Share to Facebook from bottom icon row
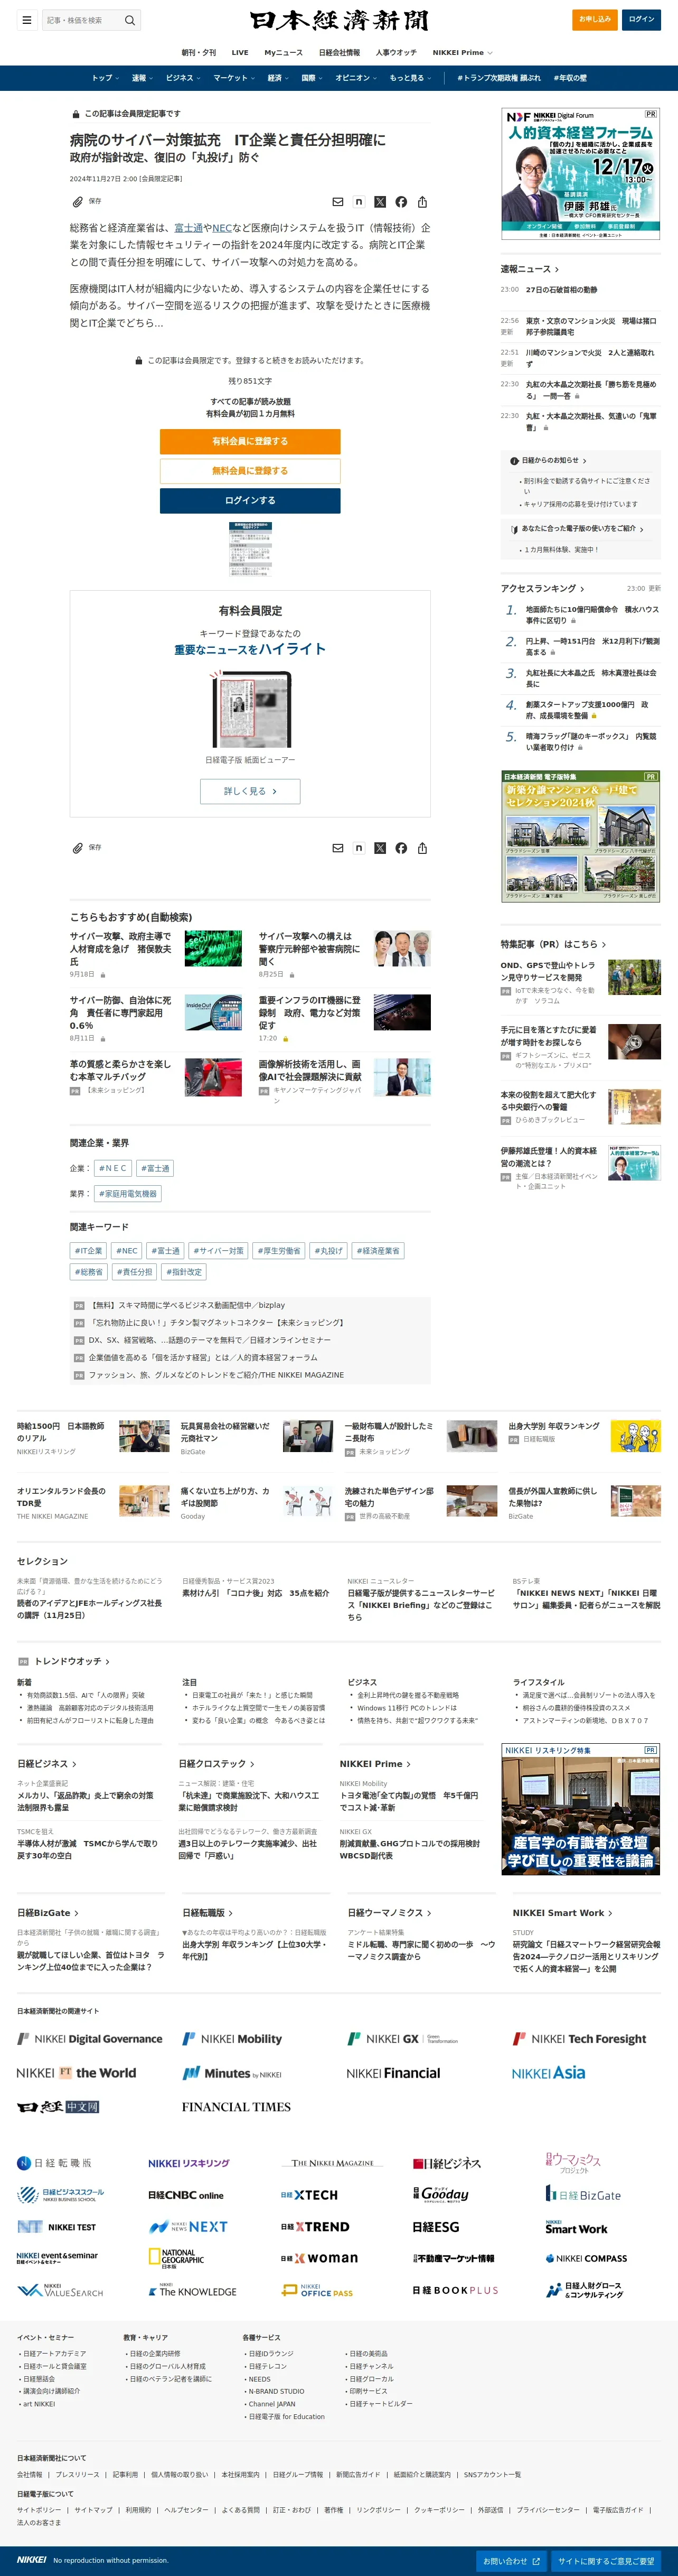 point(401,848)
